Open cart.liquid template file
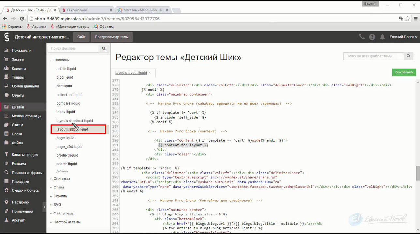Image resolution: width=420 pixels, height=234 pixels. [64, 86]
